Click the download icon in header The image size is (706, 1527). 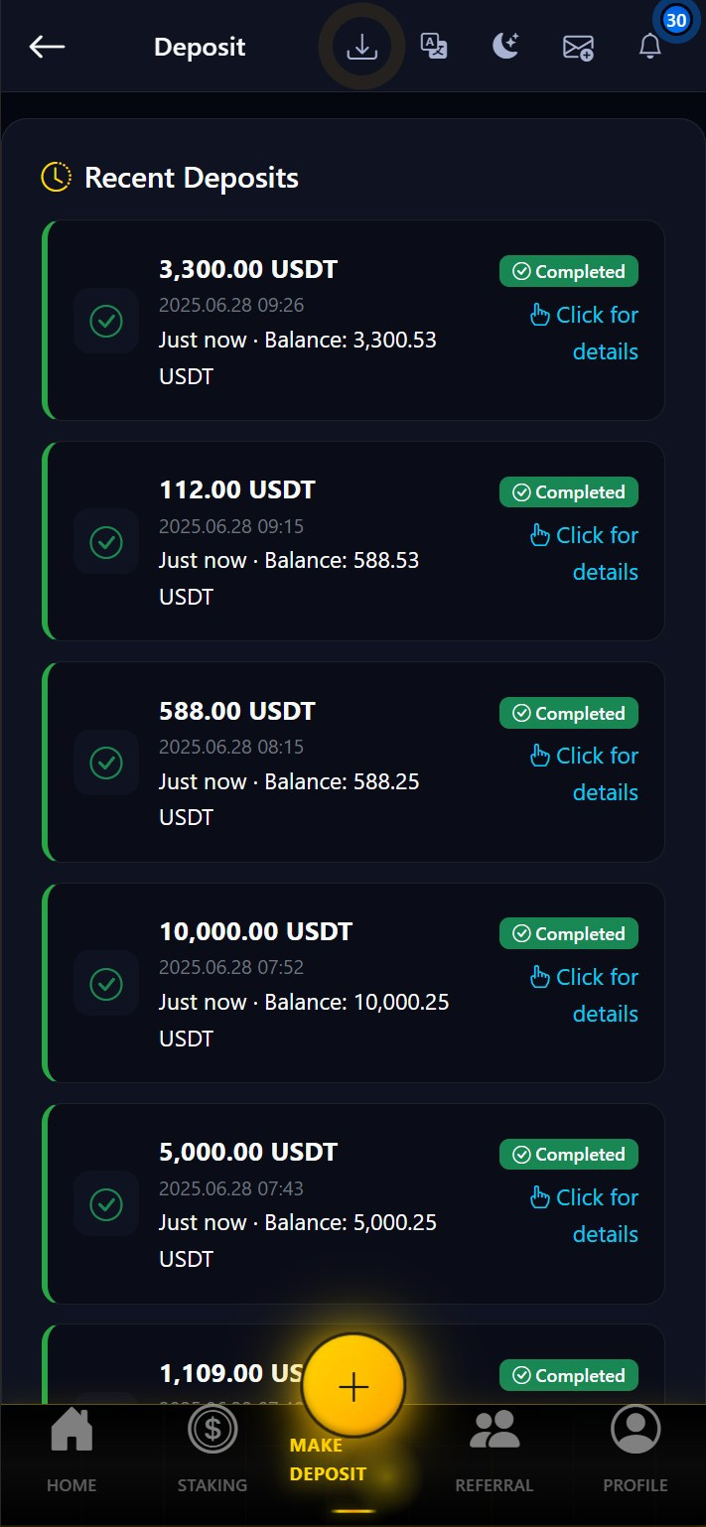point(362,47)
